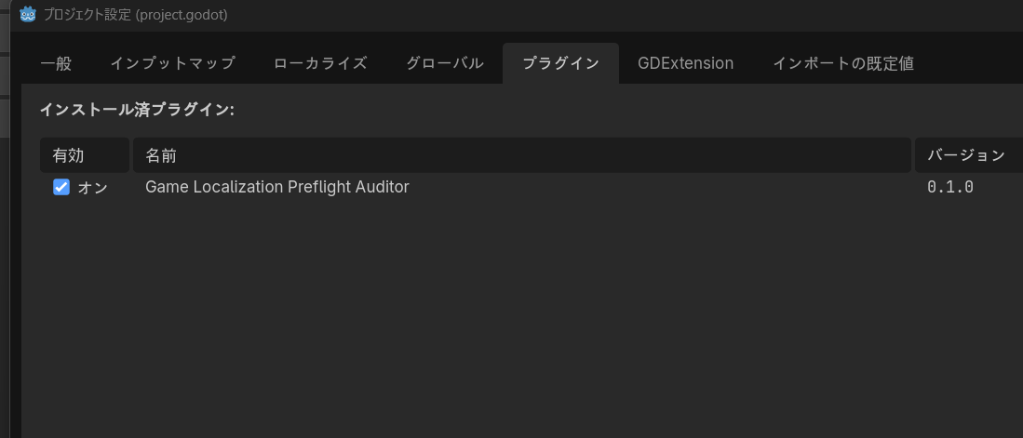Open the 一般 tab
This screenshot has width=1023, height=438.
pos(56,63)
